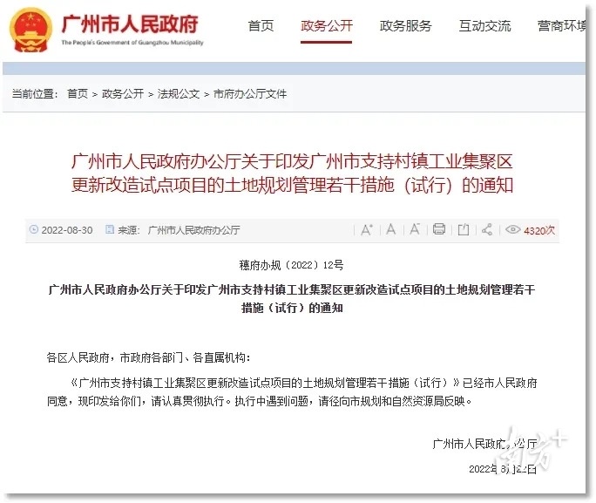The height and width of the screenshot is (503, 596).
Task: Click the 法规公文 breadcrumb link
Action: point(179,93)
